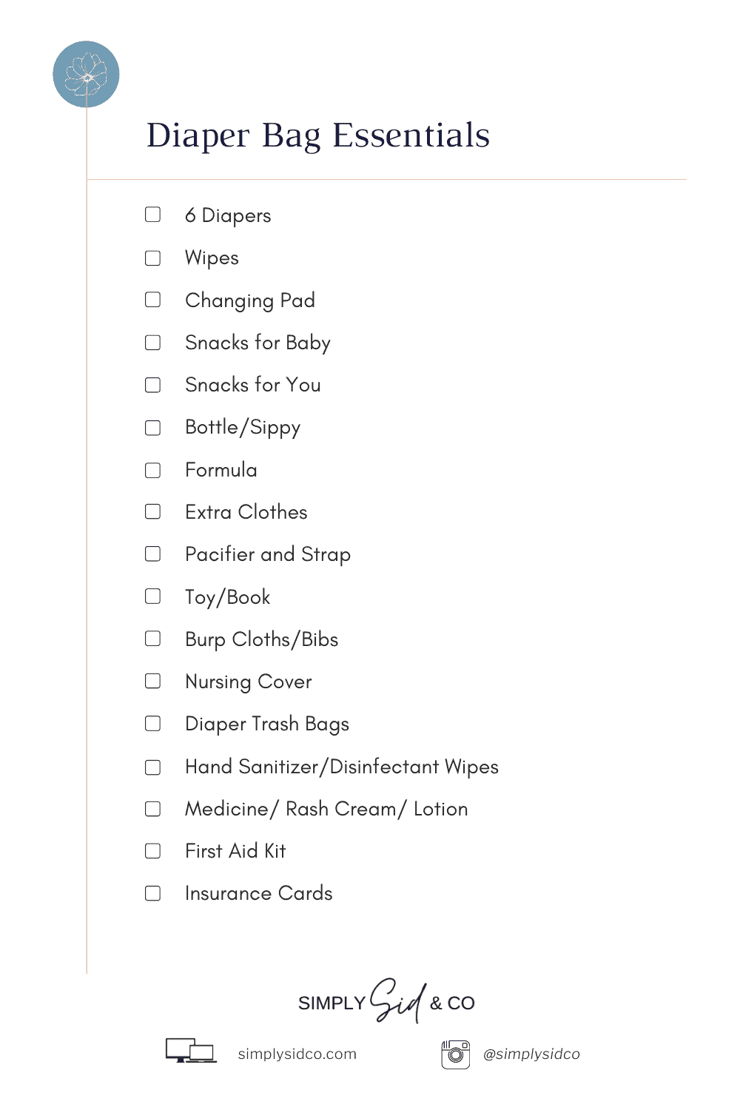Mark the Formula checkbox
Viewport: 740px width, 1110px height.
click(152, 470)
